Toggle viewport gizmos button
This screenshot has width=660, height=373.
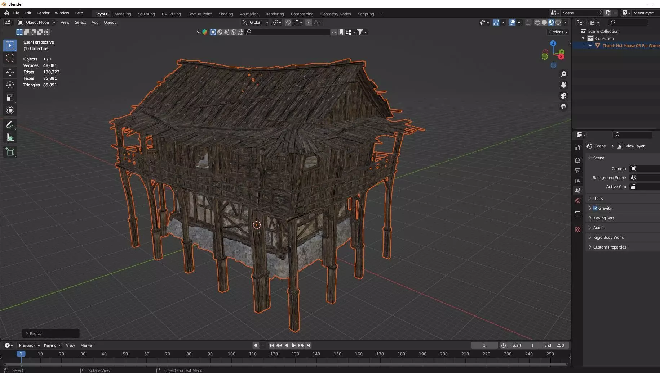click(x=496, y=22)
